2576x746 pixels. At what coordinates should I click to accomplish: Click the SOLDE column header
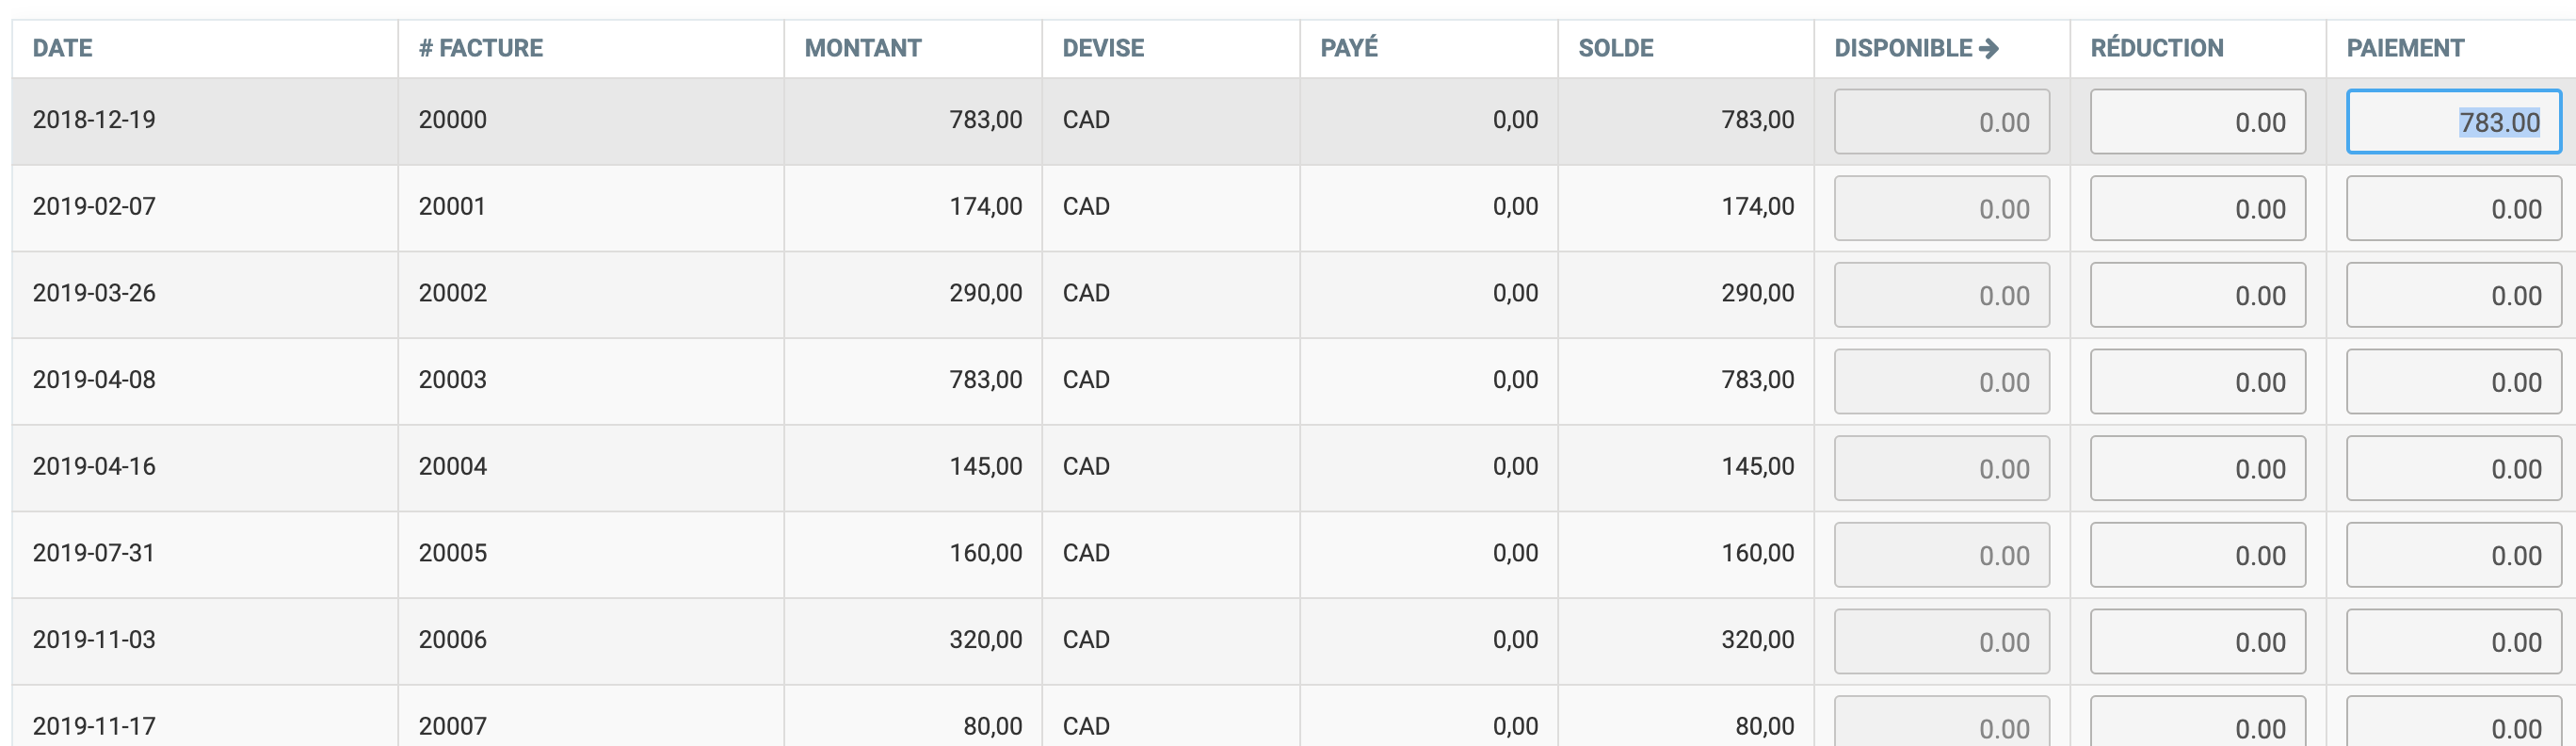(x=1615, y=48)
